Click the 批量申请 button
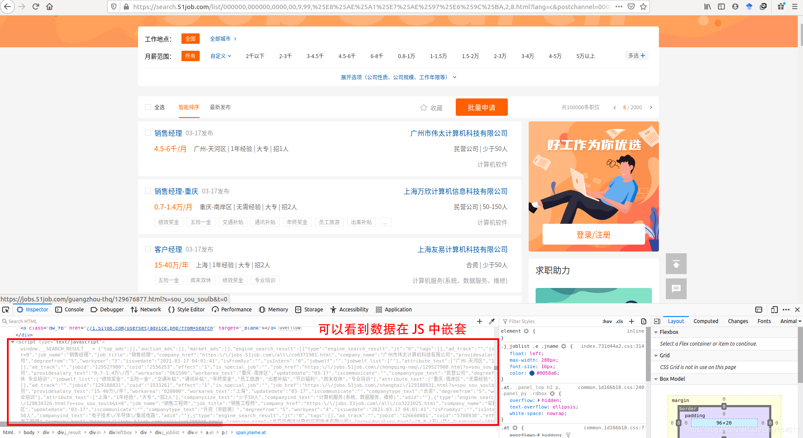 (481, 107)
